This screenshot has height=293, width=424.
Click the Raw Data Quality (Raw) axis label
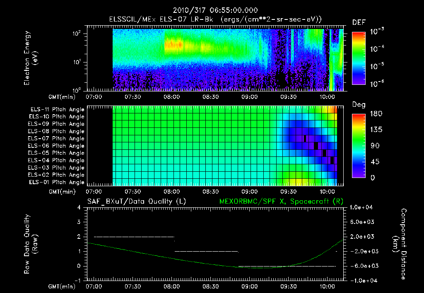(31, 244)
